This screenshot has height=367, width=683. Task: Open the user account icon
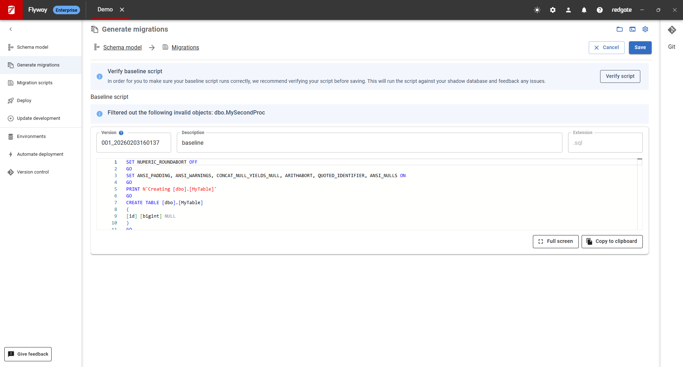(x=568, y=10)
